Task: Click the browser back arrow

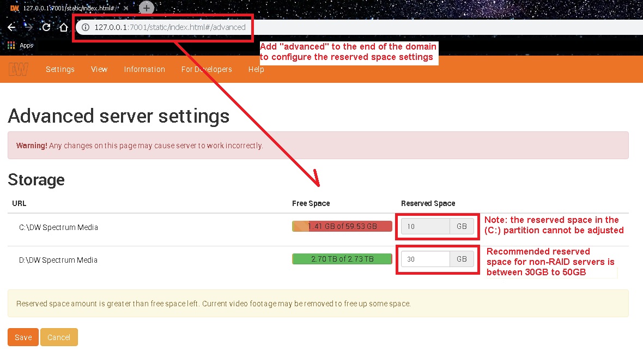Action: point(11,27)
